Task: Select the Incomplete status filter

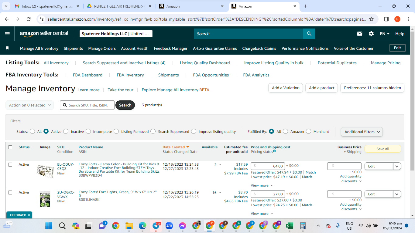Action: tap(88, 131)
